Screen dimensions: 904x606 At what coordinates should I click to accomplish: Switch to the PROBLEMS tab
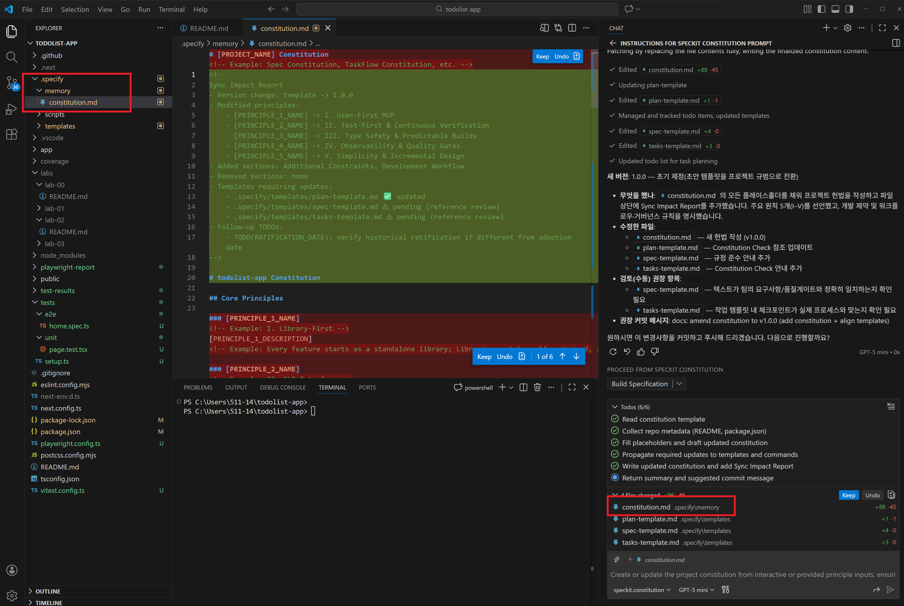pos(198,387)
